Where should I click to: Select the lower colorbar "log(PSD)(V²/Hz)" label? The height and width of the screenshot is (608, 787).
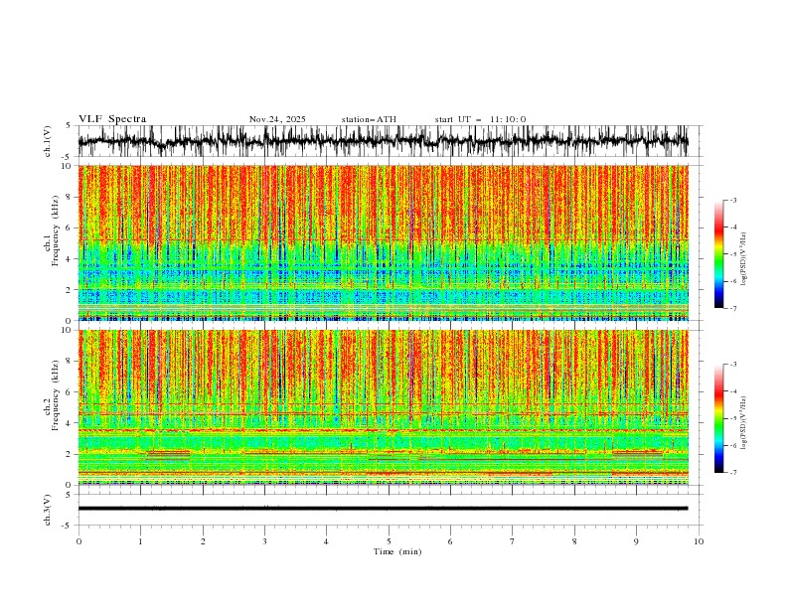tap(743, 422)
